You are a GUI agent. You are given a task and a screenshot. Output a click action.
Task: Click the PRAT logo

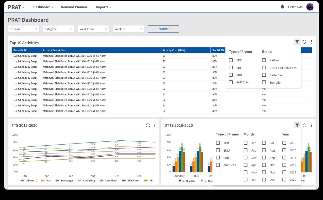[x=14, y=7]
